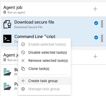Choose Clone task(s) from context menu
106x96 pixels.
coord(45,69)
